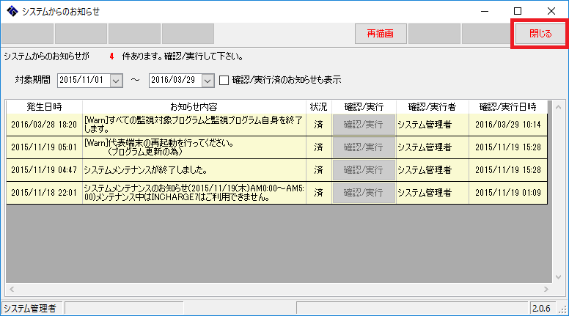Select the システムメンテナンスのお知らせ message

tap(194, 193)
